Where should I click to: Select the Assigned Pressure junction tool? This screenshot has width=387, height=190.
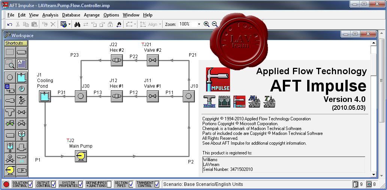[x=22, y=89]
